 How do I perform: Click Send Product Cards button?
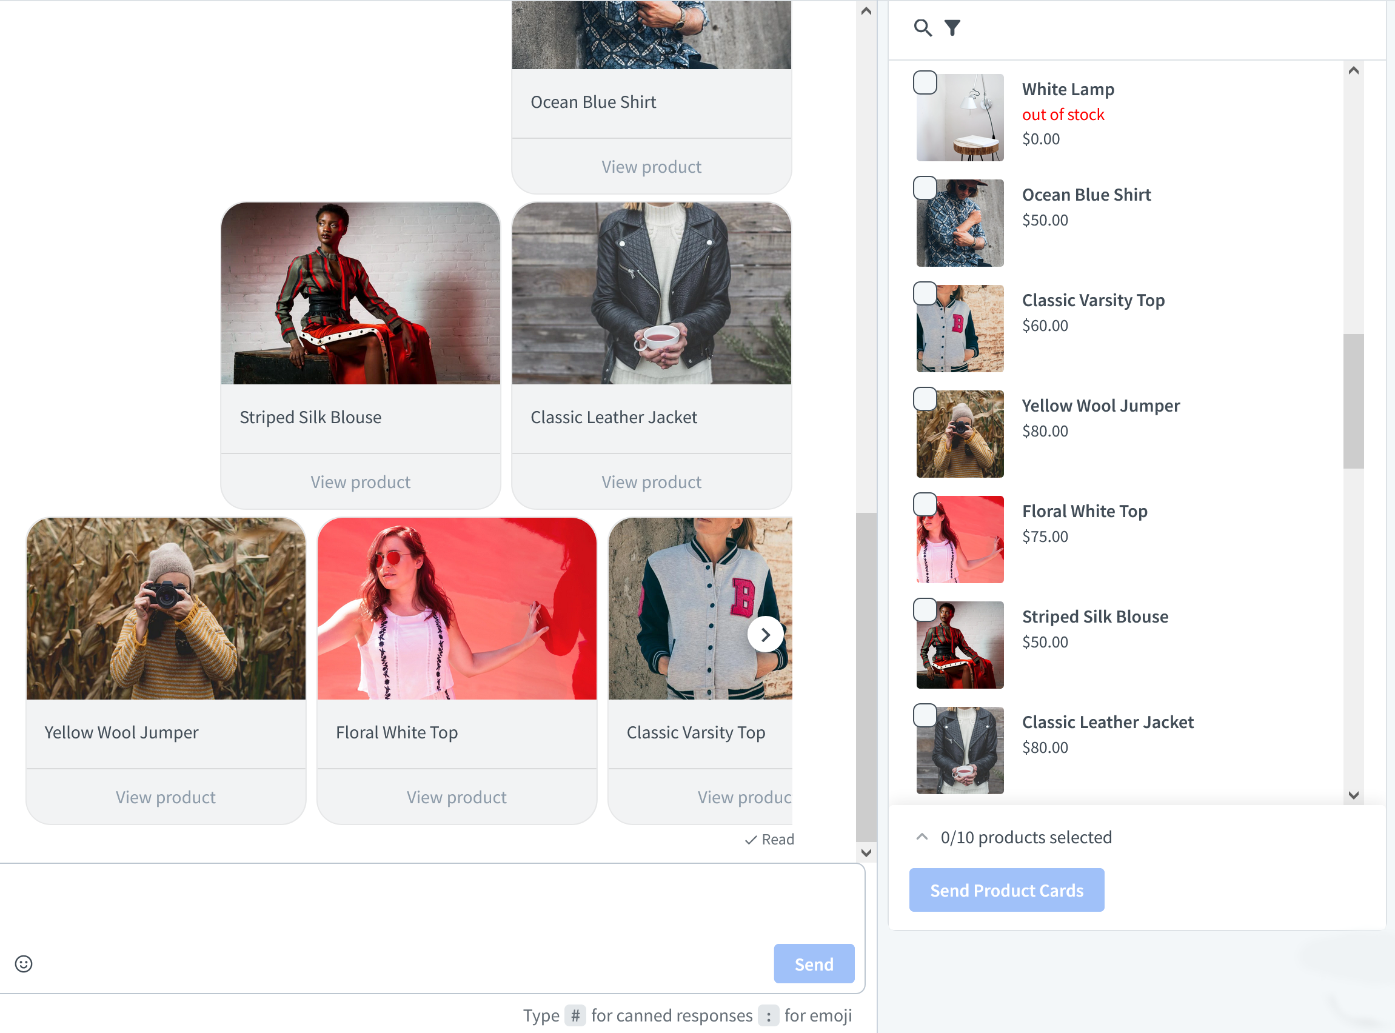click(x=1006, y=890)
